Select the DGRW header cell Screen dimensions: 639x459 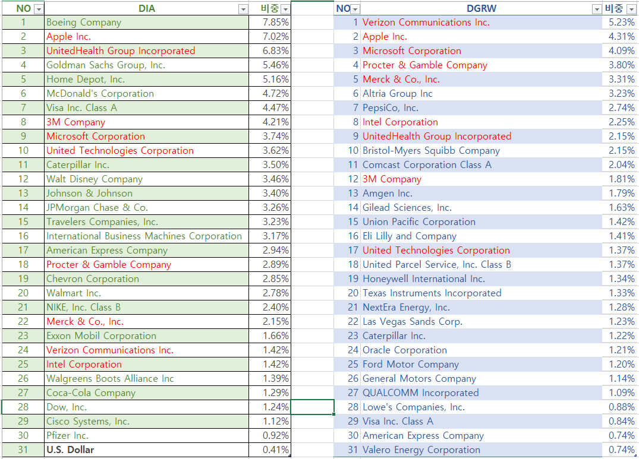[481, 8]
